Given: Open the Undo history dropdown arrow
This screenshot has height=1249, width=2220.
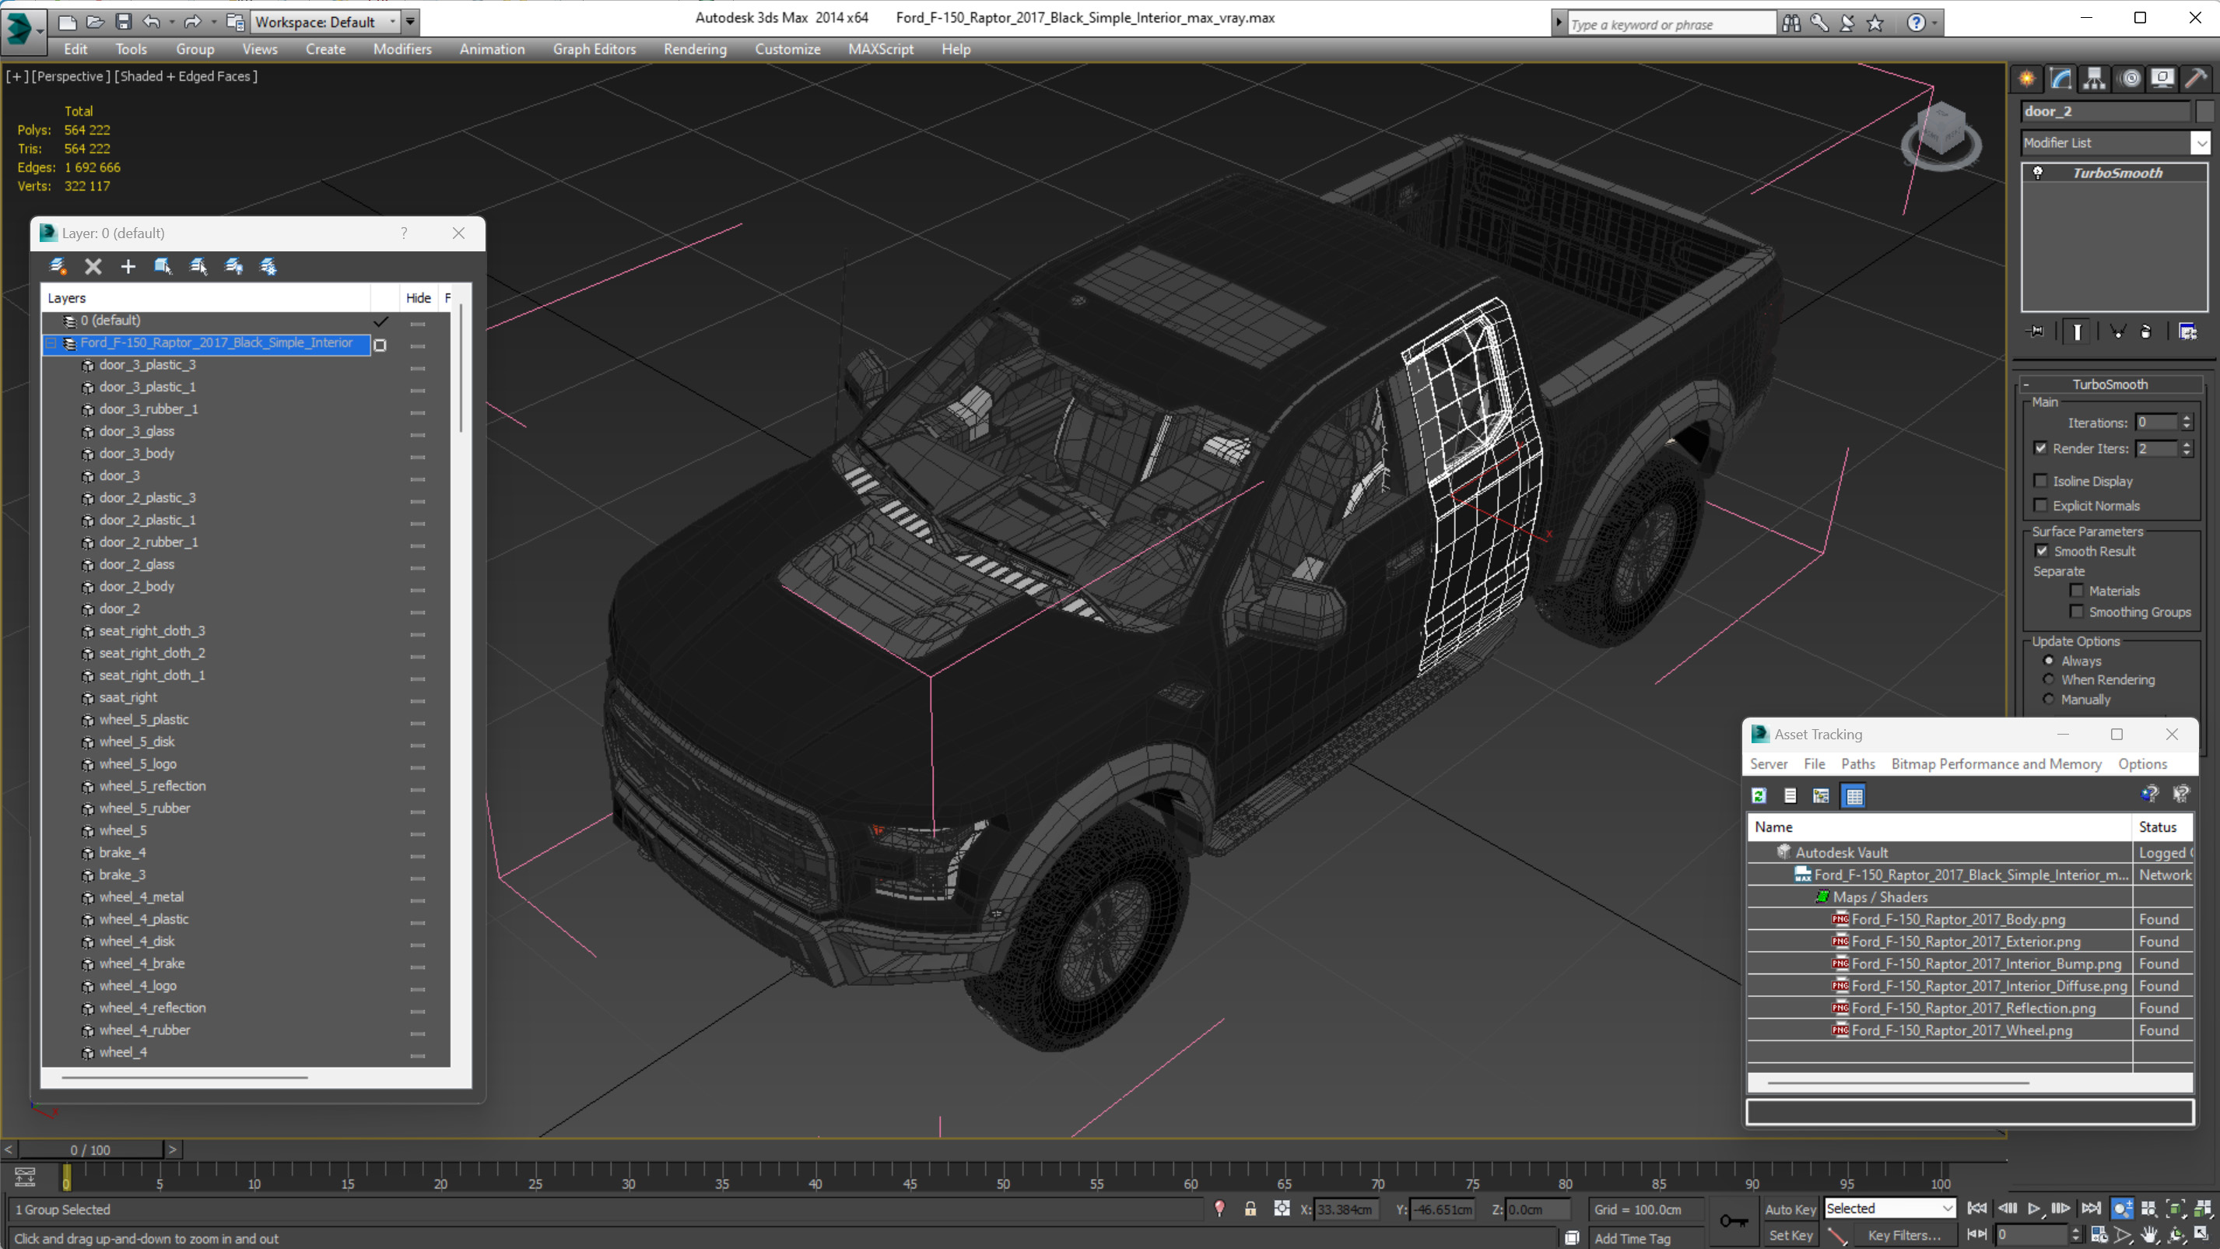Looking at the screenshot, I should point(171,22).
